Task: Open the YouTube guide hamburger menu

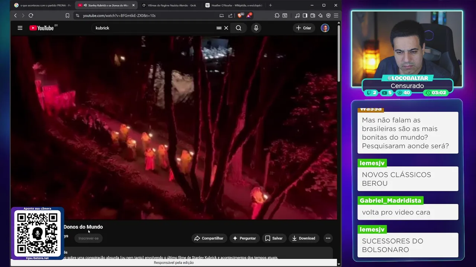Action: [x=20, y=28]
